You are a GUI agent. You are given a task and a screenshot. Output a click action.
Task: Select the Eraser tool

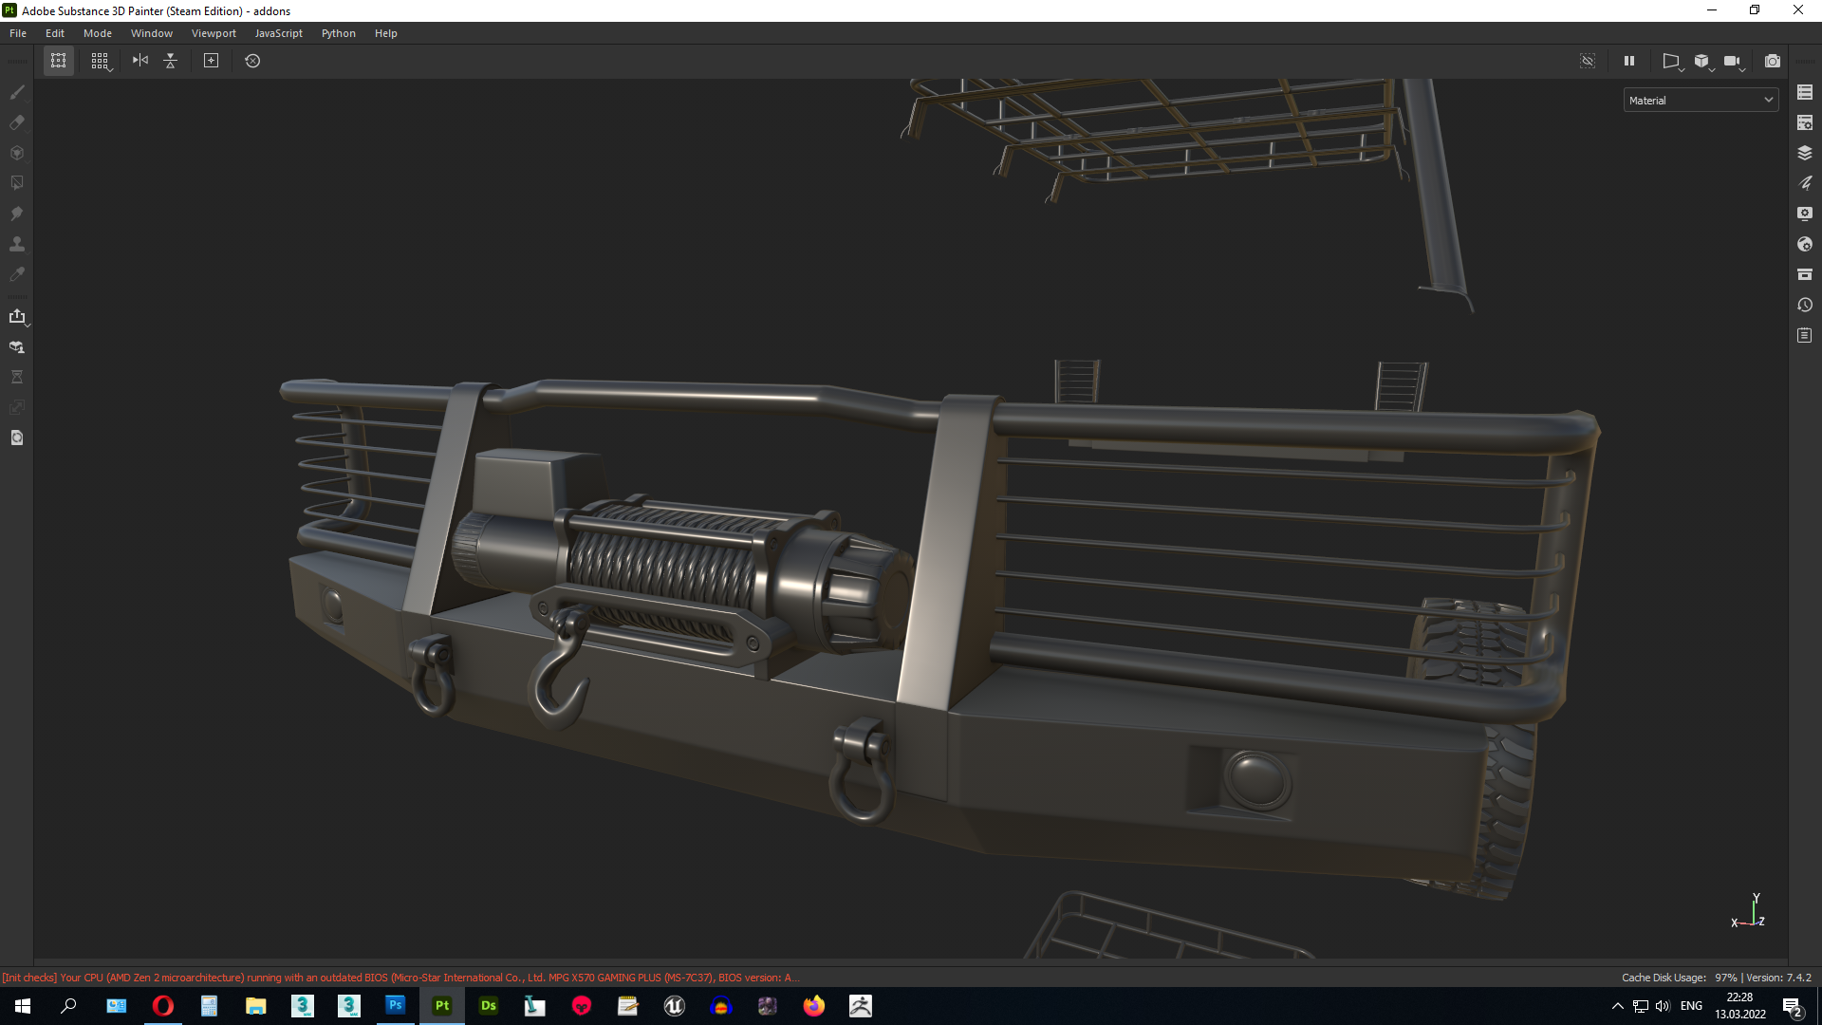(x=16, y=122)
